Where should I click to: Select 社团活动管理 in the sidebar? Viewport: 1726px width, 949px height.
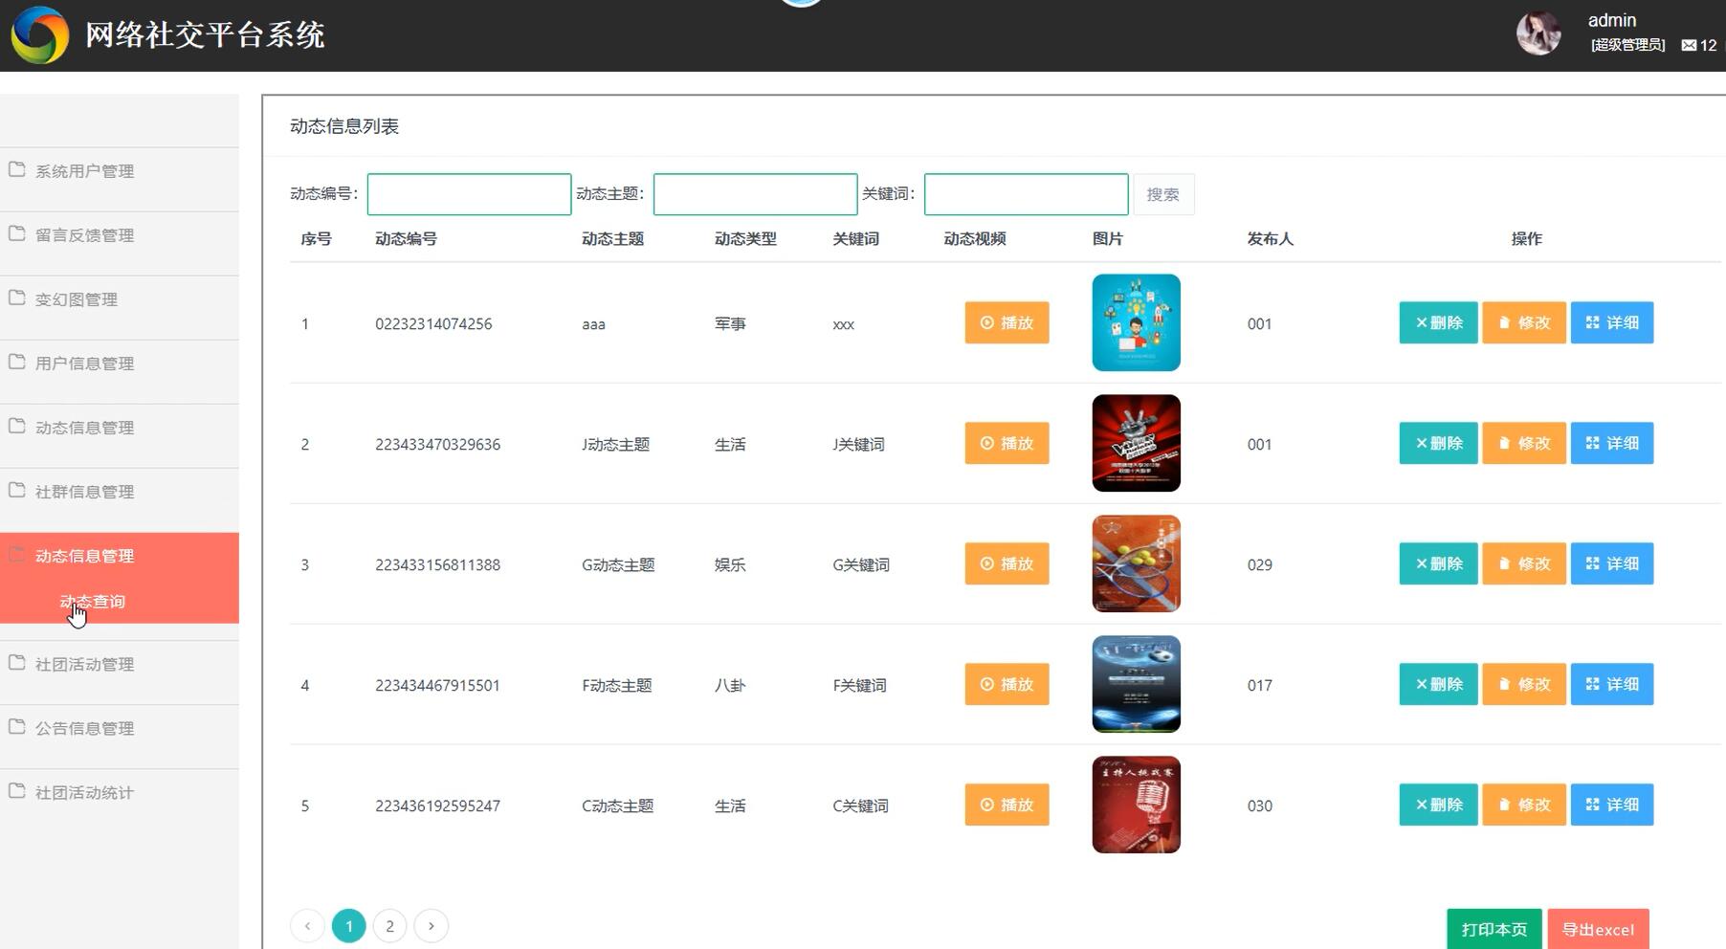(84, 663)
